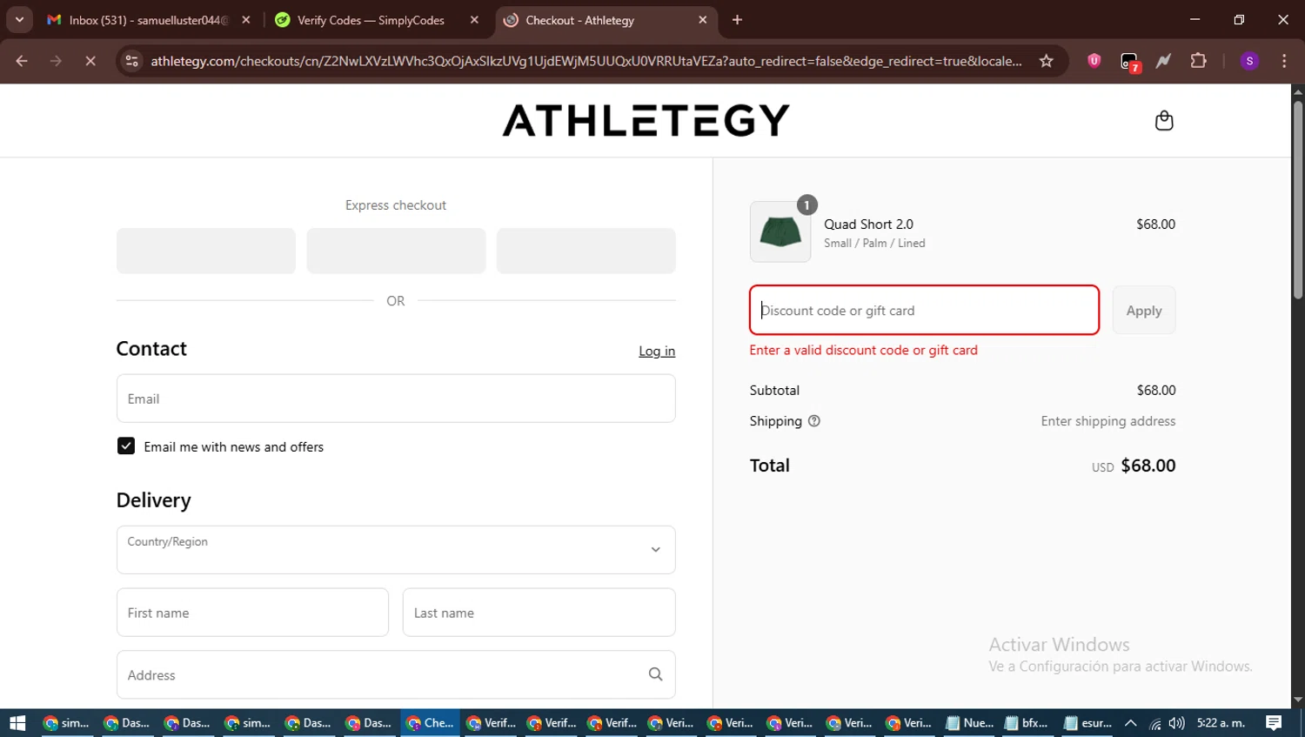The image size is (1305, 737).
Task: Click the Contact heading
Action: pyautogui.click(x=151, y=349)
